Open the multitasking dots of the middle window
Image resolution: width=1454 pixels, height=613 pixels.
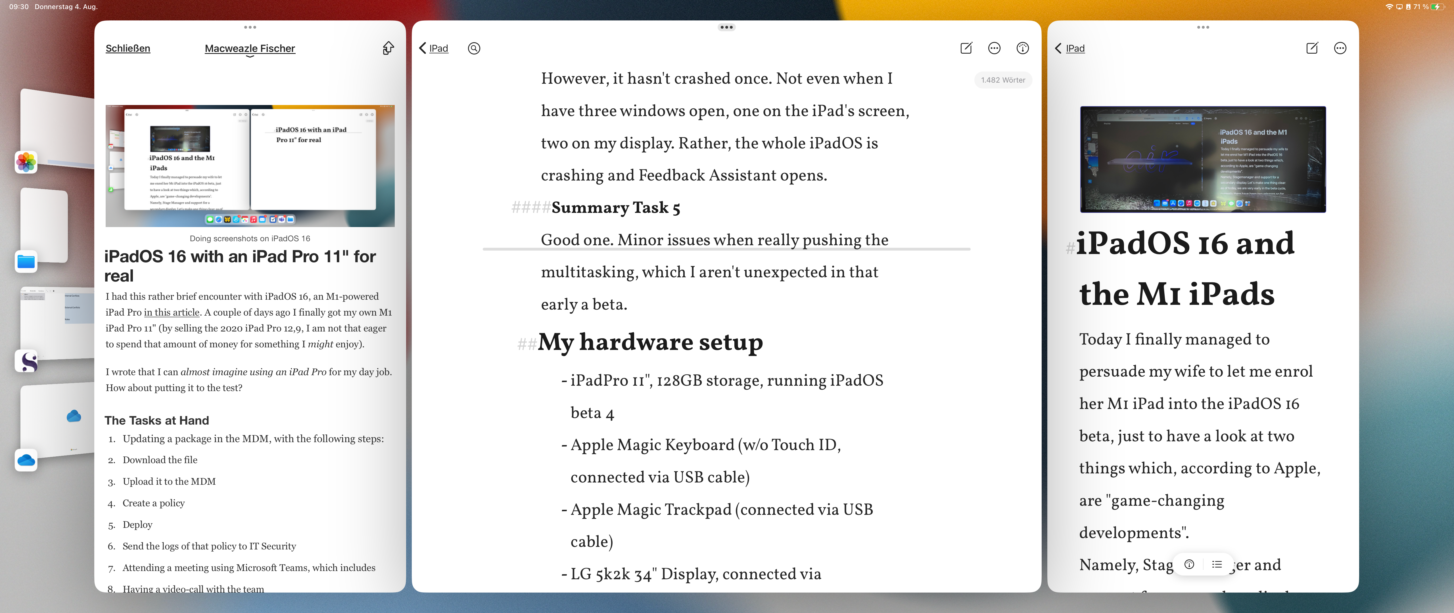[726, 27]
